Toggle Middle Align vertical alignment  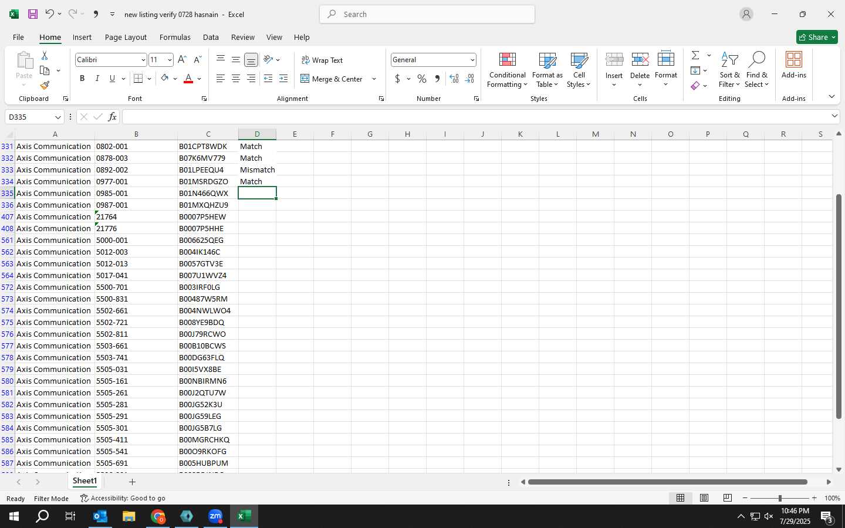pyautogui.click(x=236, y=59)
